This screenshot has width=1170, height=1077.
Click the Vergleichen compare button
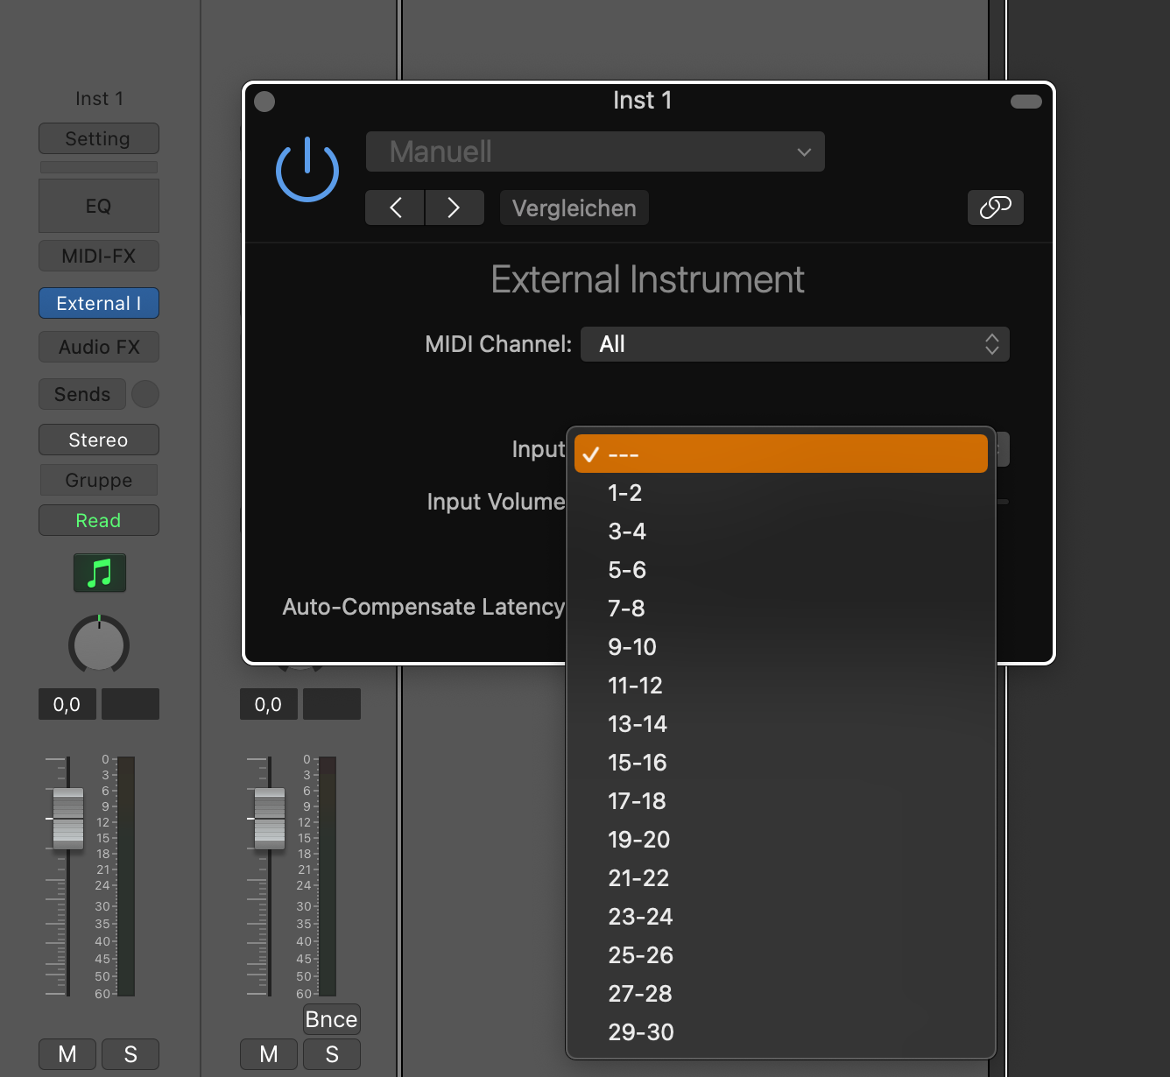point(574,208)
